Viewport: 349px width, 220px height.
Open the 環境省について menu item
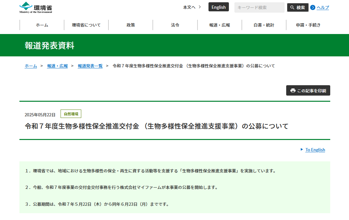pos(86,25)
